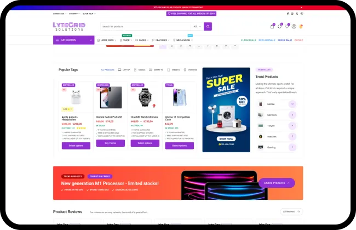
Task: Open the user account icon
Action: click(294, 26)
